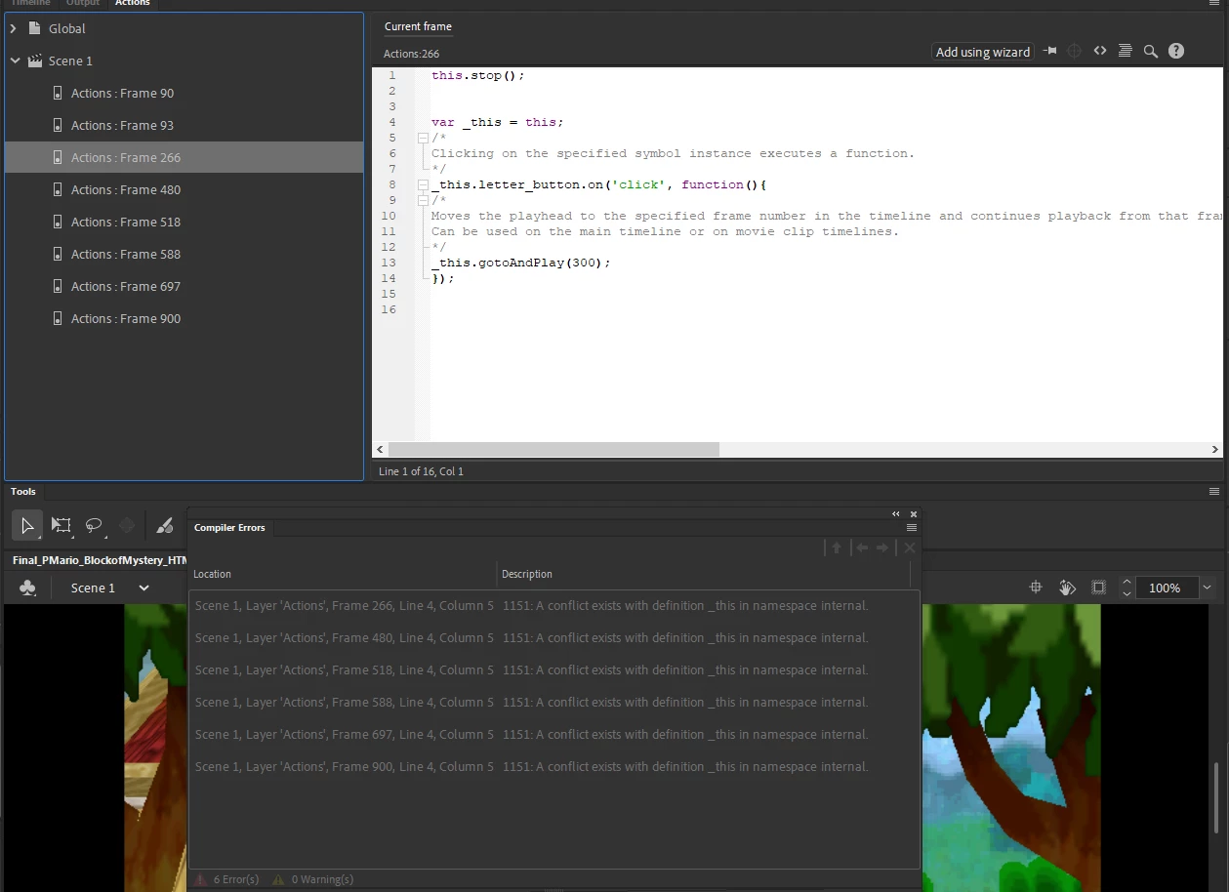Click the zoom value field showing 100%
1229x892 pixels.
point(1165,588)
